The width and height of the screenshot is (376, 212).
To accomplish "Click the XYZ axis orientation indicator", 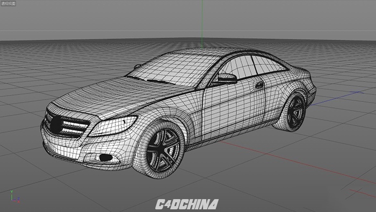I will coord(15,196).
